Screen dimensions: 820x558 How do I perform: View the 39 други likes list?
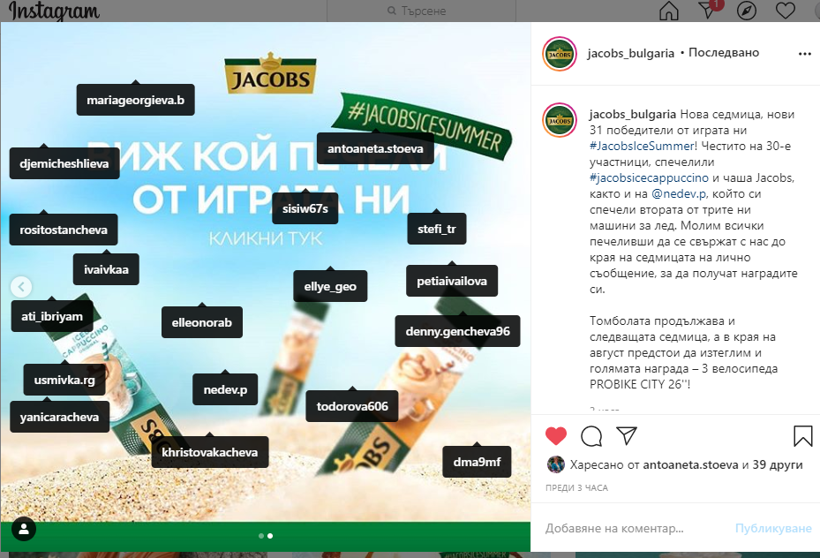(777, 465)
